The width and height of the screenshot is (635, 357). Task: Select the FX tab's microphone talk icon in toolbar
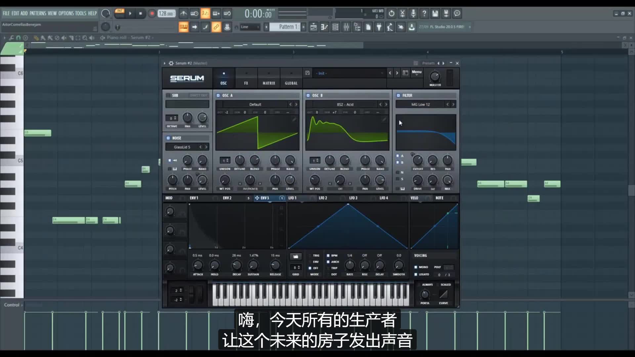pos(413,14)
